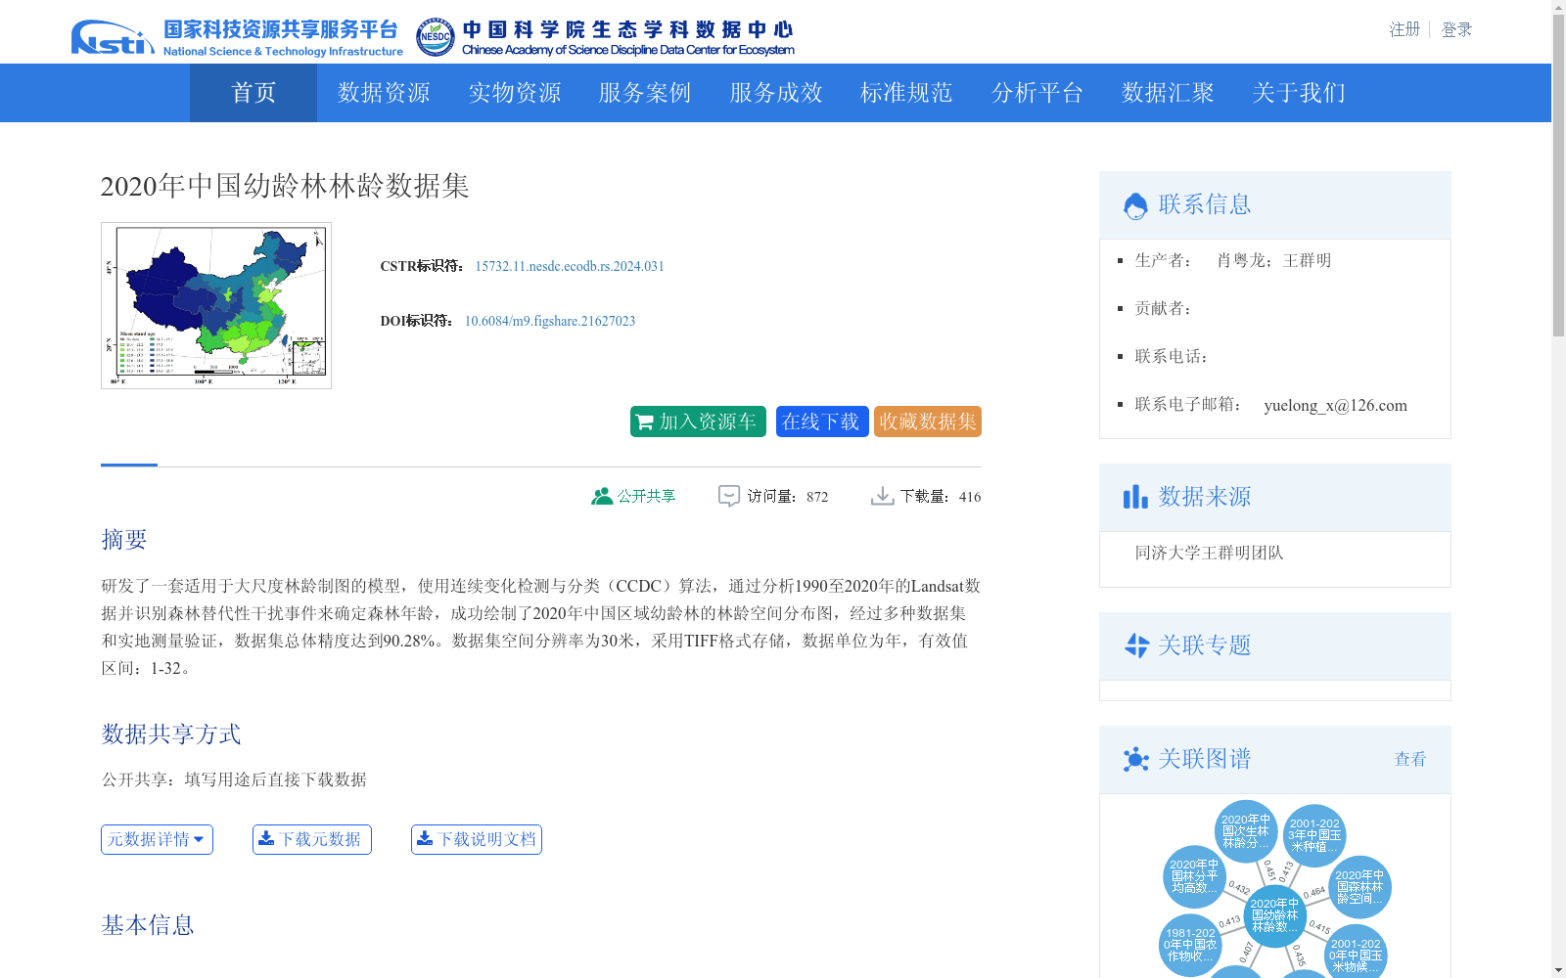Open the DOI figshare link
The height and width of the screenshot is (978, 1566).
coord(550,321)
